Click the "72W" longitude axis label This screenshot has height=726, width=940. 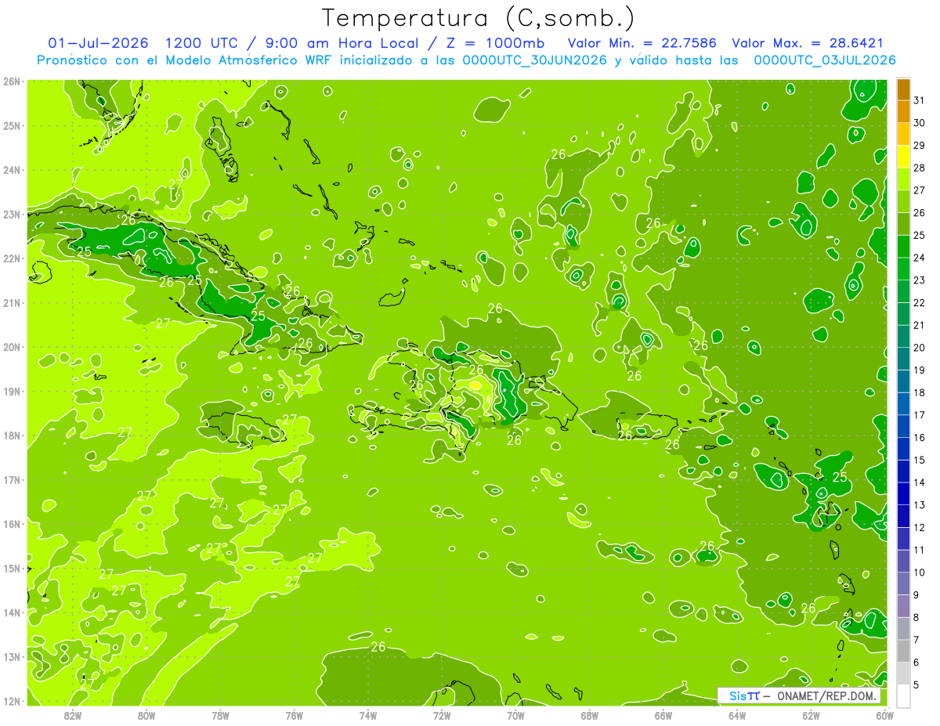click(442, 714)
